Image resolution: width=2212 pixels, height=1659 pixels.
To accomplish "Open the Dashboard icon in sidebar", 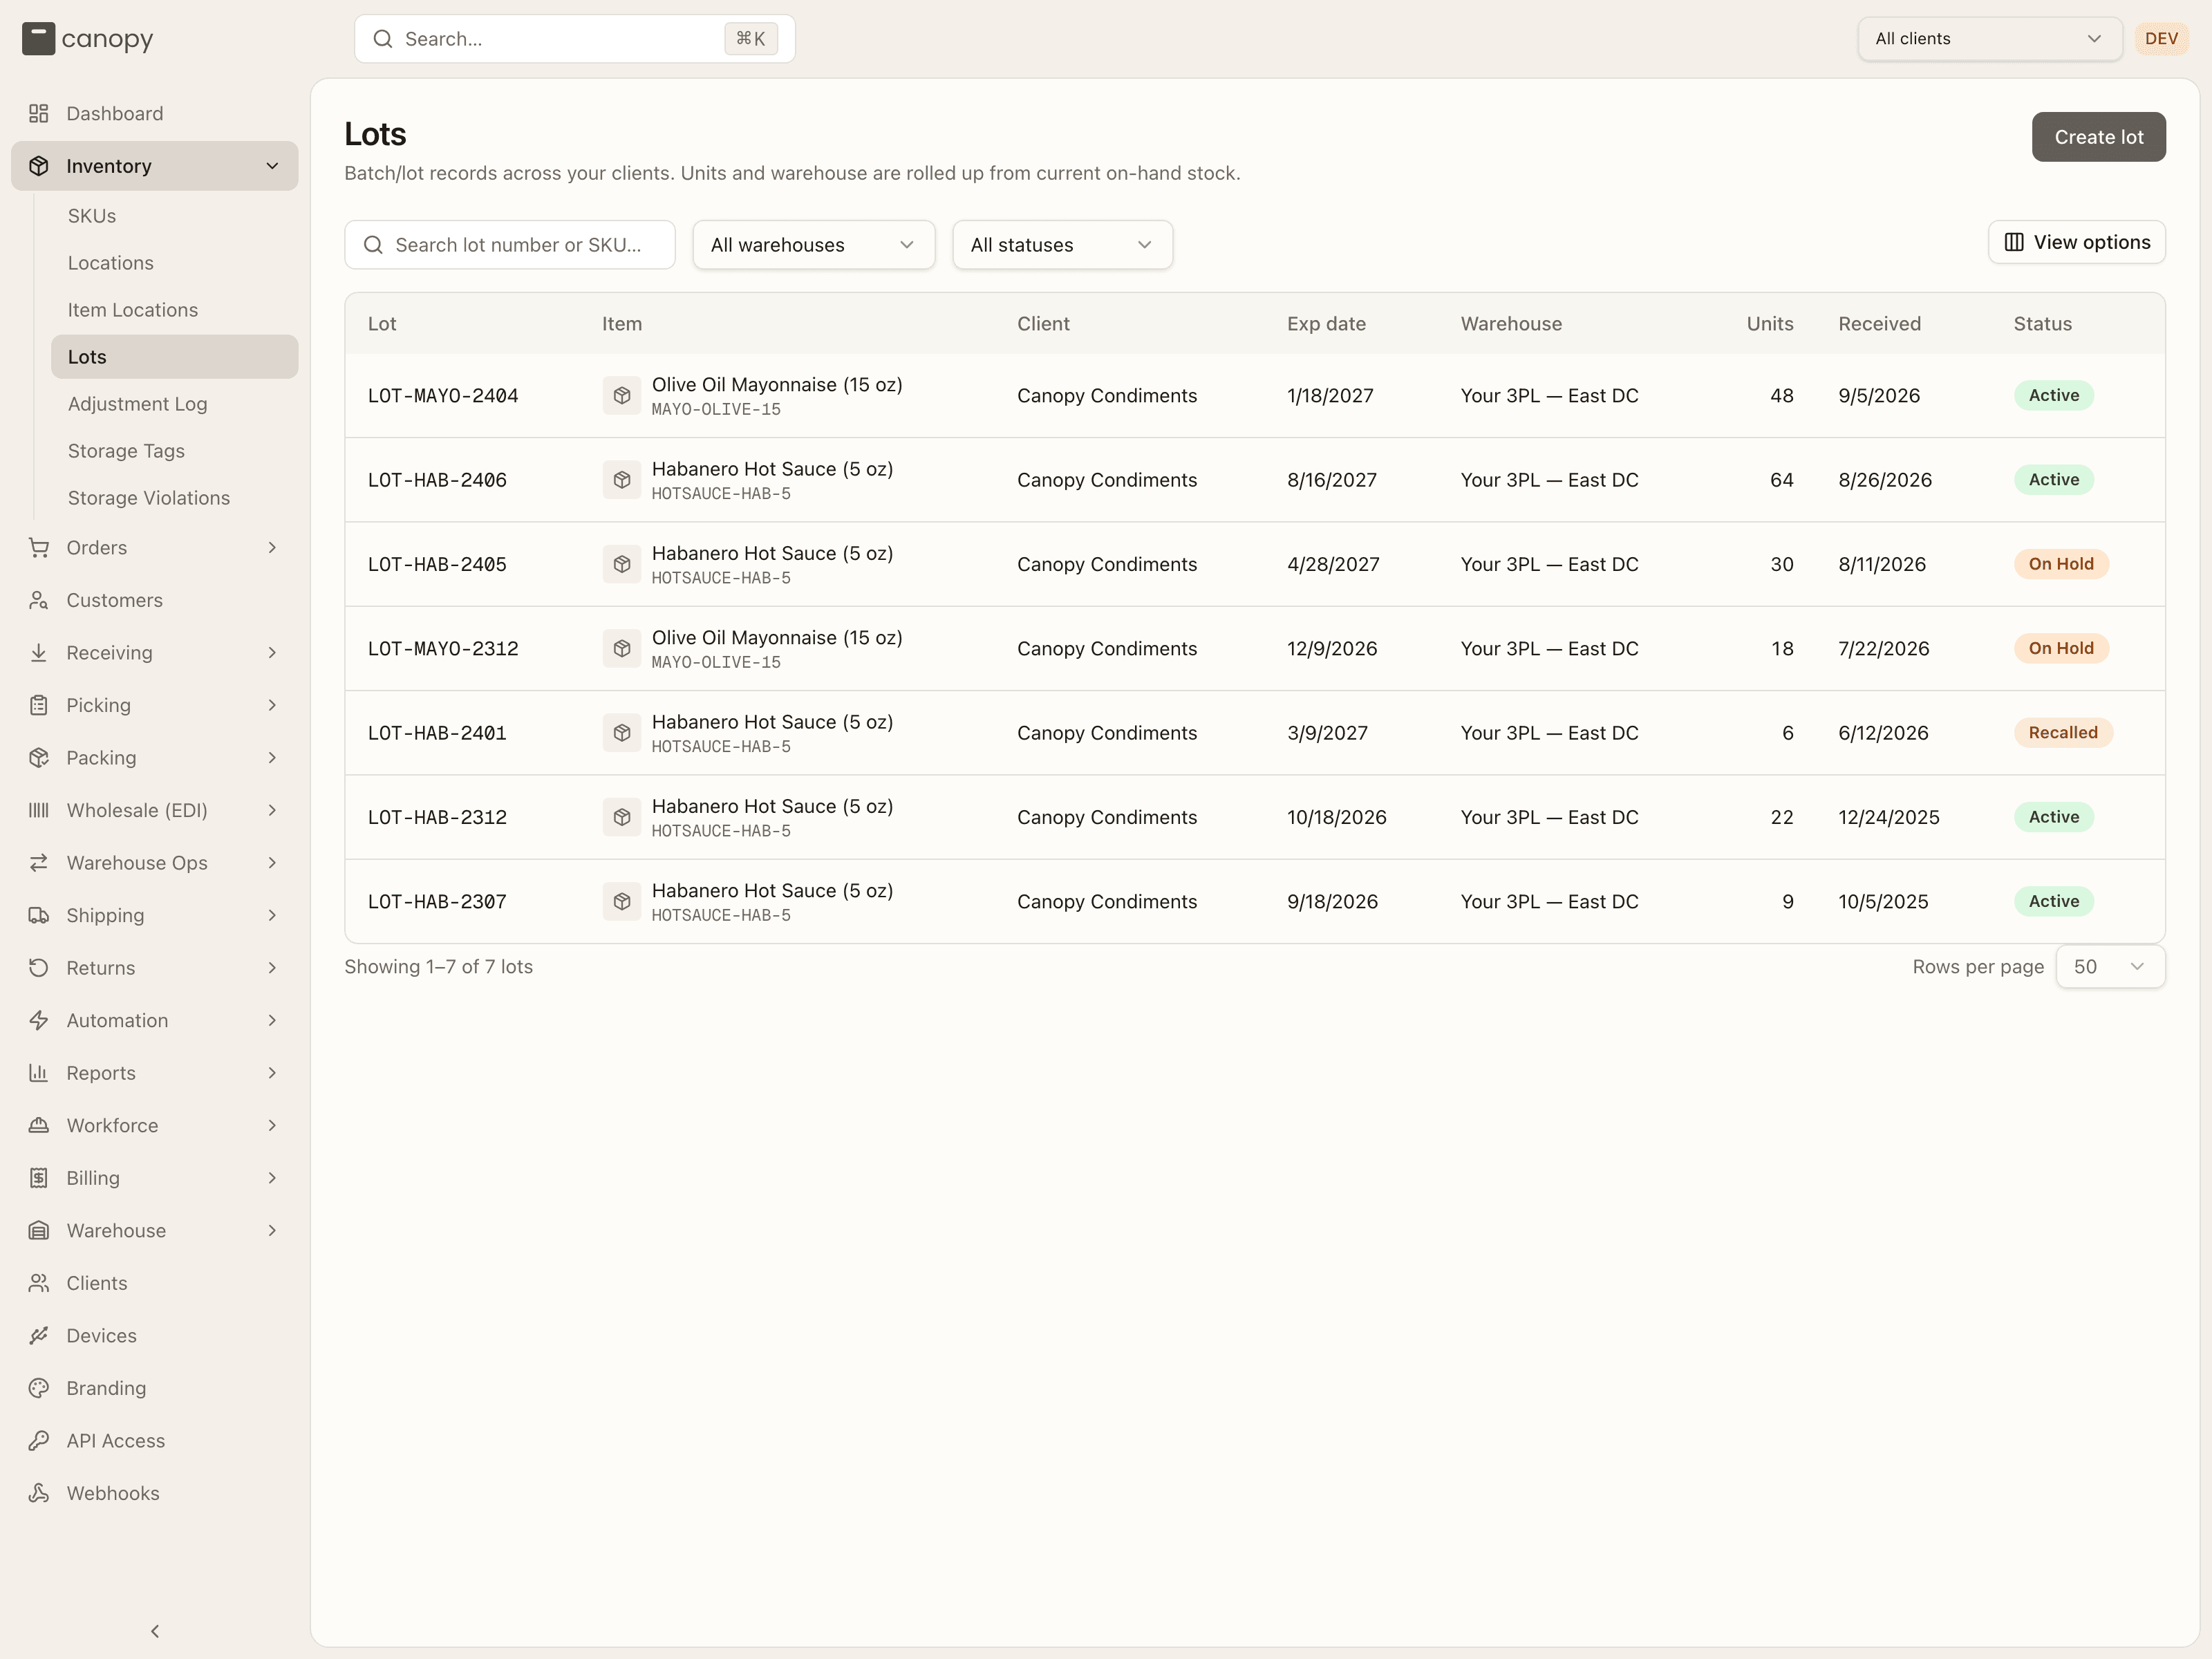I will coord(39,113).
